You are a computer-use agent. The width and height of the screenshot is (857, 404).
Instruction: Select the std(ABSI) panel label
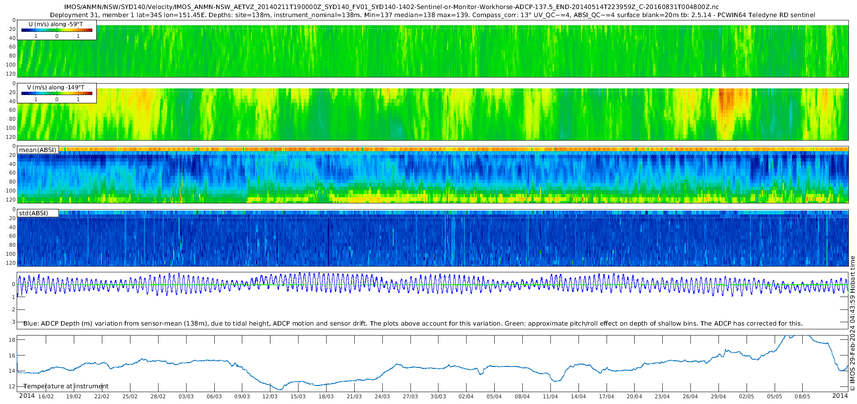(38, 213)
